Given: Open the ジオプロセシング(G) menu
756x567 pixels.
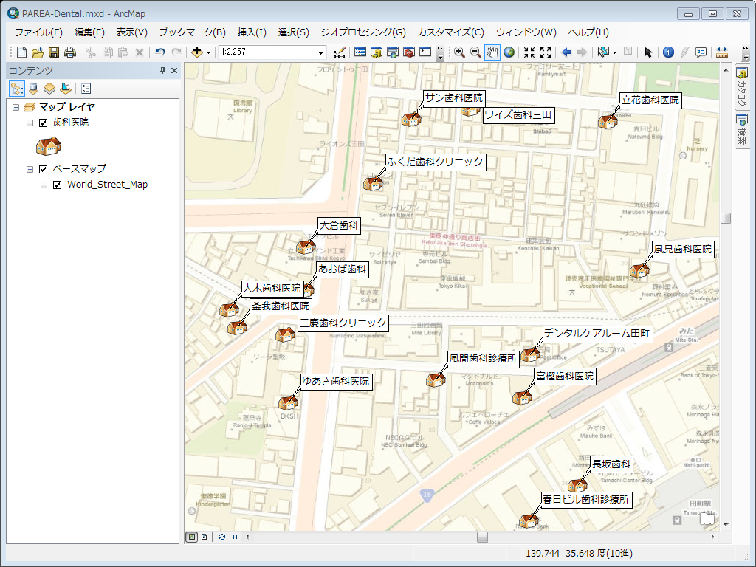Looking at the screenshot, I should point(363,32).
